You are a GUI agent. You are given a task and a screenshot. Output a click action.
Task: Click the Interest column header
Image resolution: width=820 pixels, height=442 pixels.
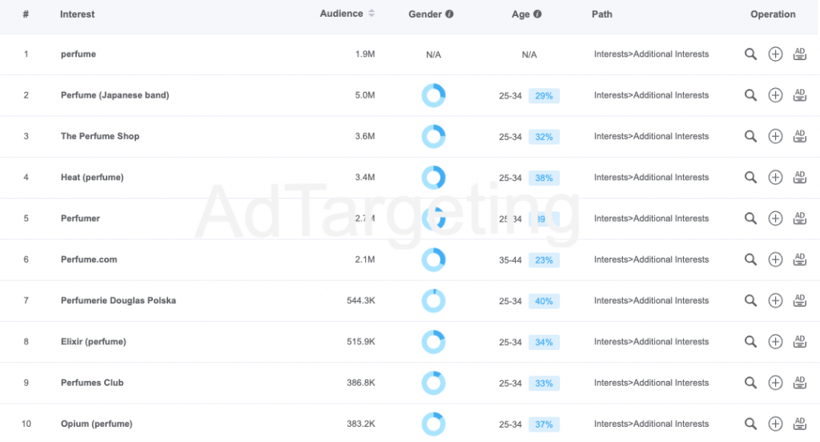pyautogui.click(x=77, y=14)
